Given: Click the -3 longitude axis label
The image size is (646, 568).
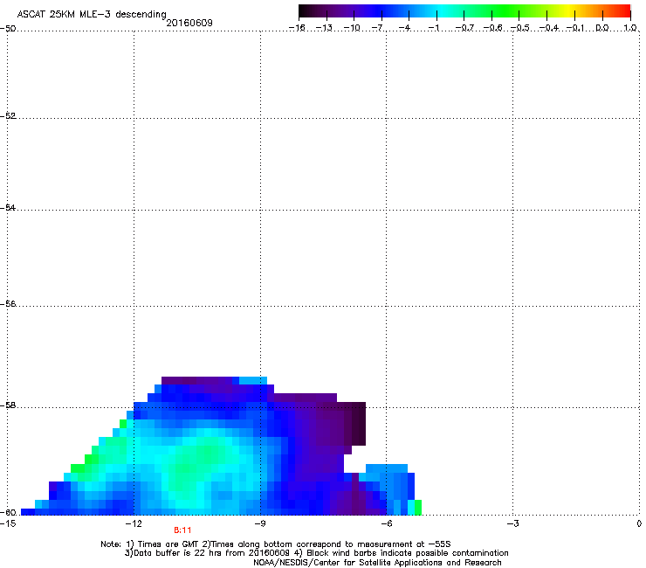Looking at the screenshot, I should [x=512, y=523].
